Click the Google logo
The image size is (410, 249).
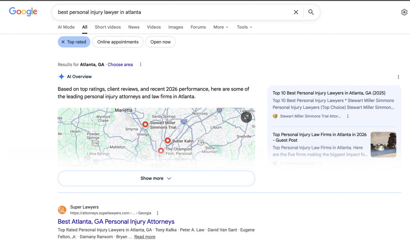23,12
